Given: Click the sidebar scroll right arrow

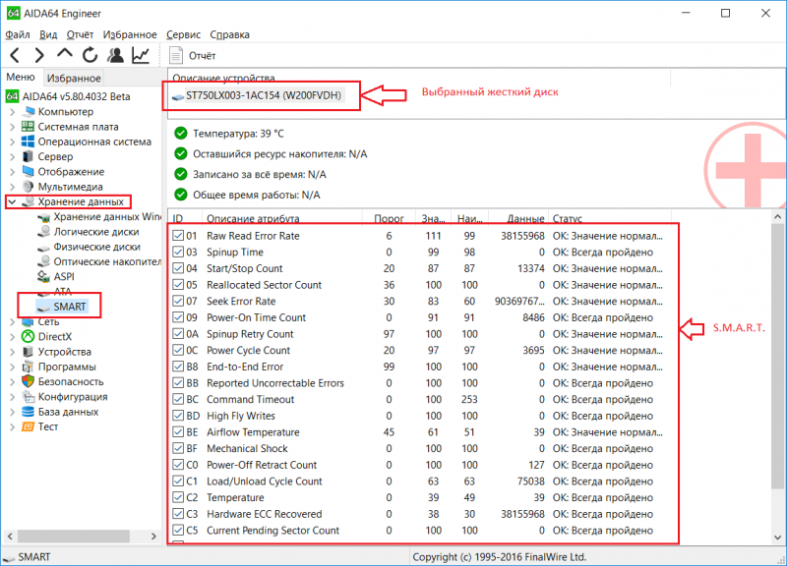Looking at the screenshot, I should pyautogui.click(x=153, y=536).
